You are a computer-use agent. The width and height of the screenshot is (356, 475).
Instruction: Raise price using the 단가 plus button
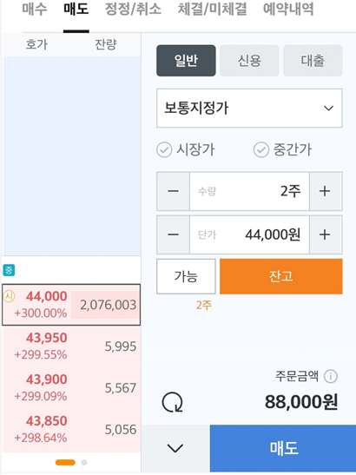coord(326,234)
